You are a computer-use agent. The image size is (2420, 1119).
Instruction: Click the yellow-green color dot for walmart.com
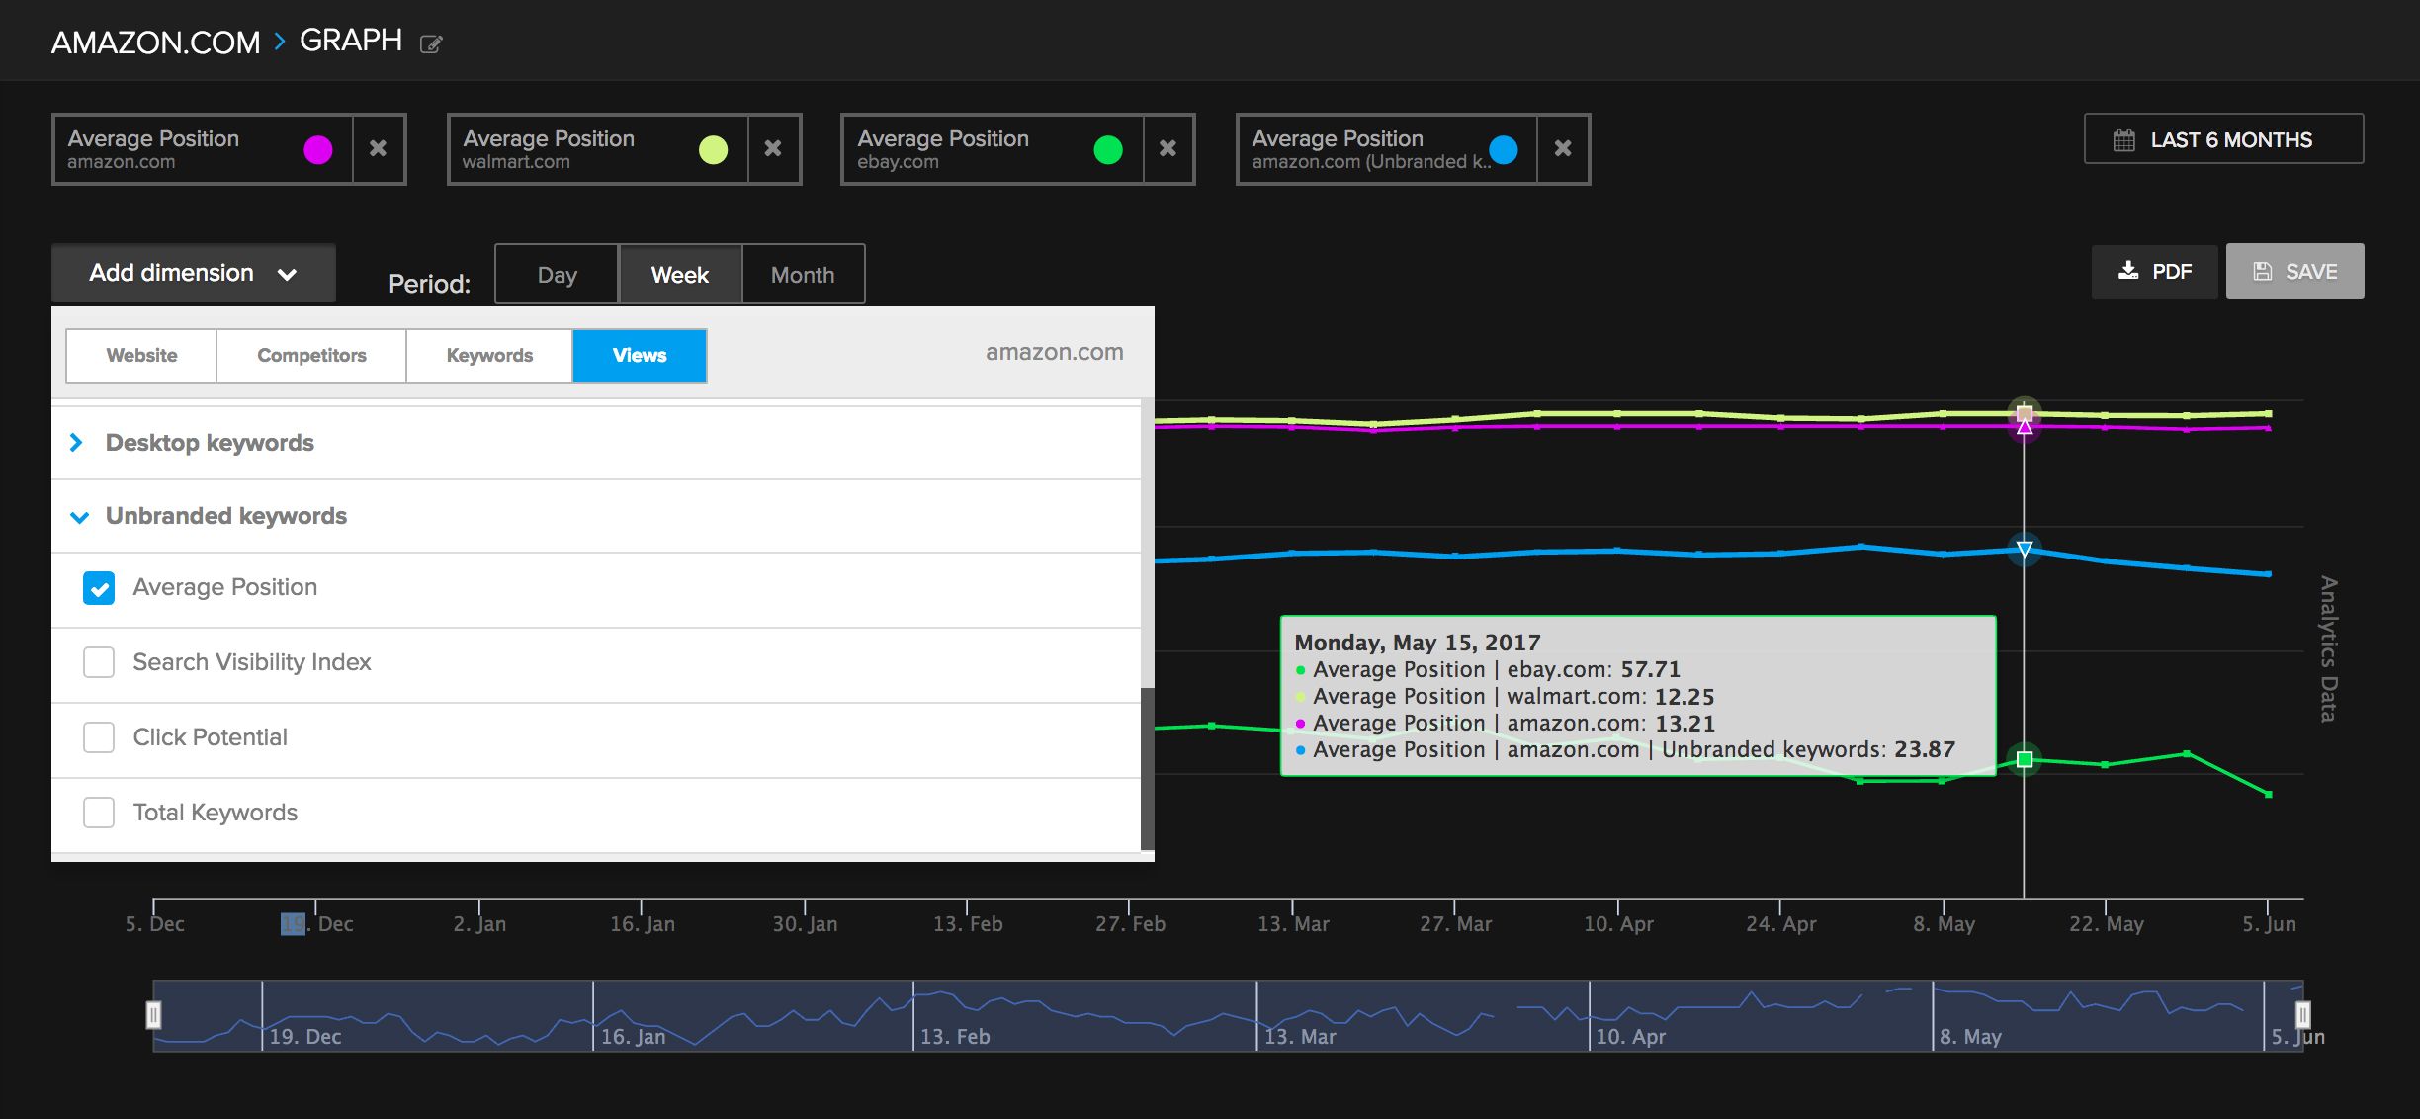pyautogui.click(x=713, y=149)
